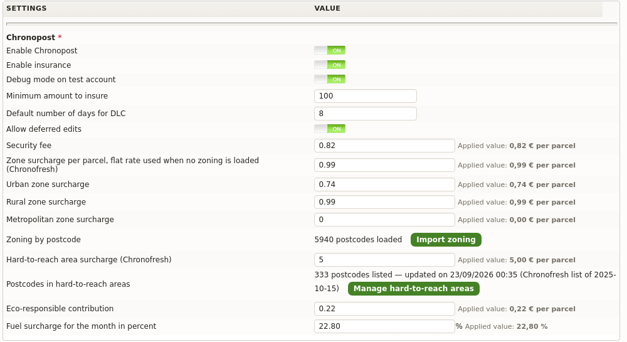Click the 'Enable insurance' label
Image resolution: width=627 pixels, height=342 pixels.
38,65
